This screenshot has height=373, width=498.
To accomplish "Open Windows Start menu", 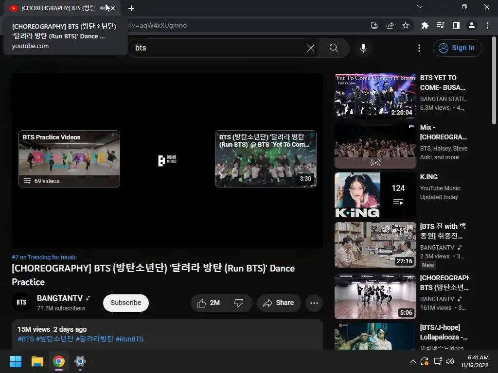I will pyautogui.click(x=16, y=361).
